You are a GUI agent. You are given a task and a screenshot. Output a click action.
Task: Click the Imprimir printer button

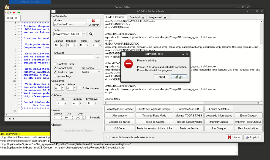(252, 137)
